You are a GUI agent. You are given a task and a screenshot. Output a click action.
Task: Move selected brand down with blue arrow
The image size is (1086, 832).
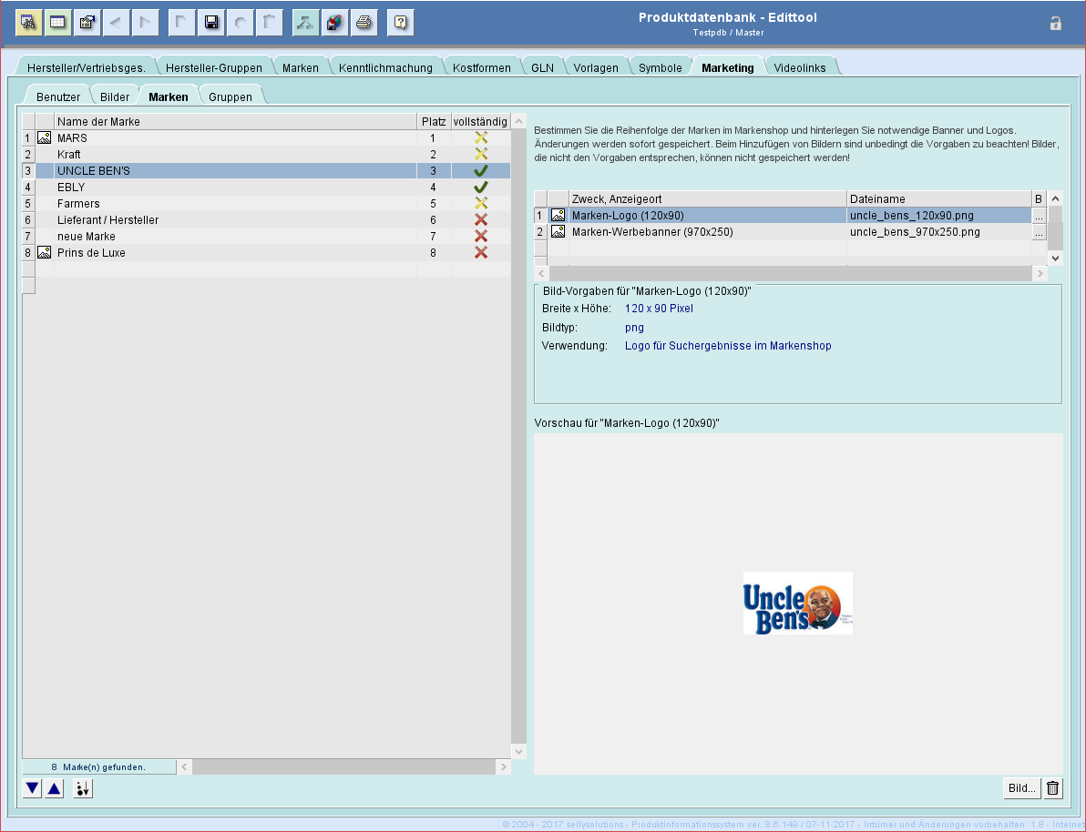32,787
